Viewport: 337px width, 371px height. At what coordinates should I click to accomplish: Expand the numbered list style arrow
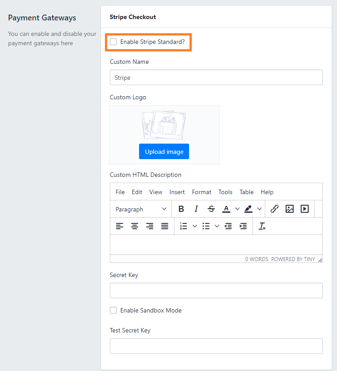(194, 226)
